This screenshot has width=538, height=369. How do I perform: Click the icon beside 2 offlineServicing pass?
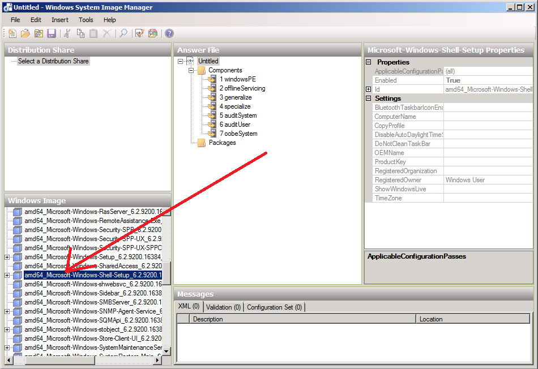coord(212,88)
